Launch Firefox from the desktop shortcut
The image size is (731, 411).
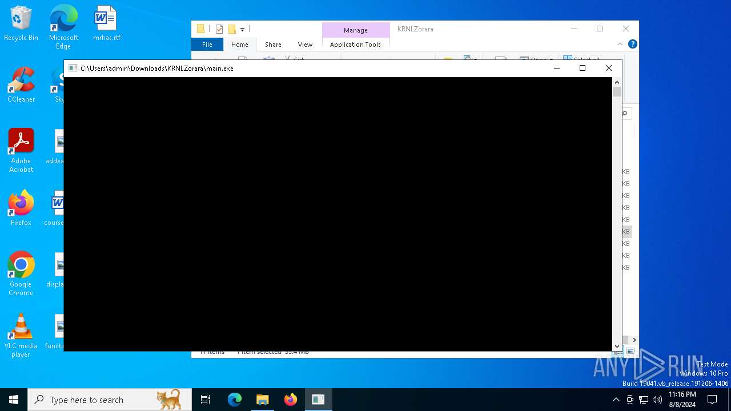pyautogui.click(x=21, y=209)
